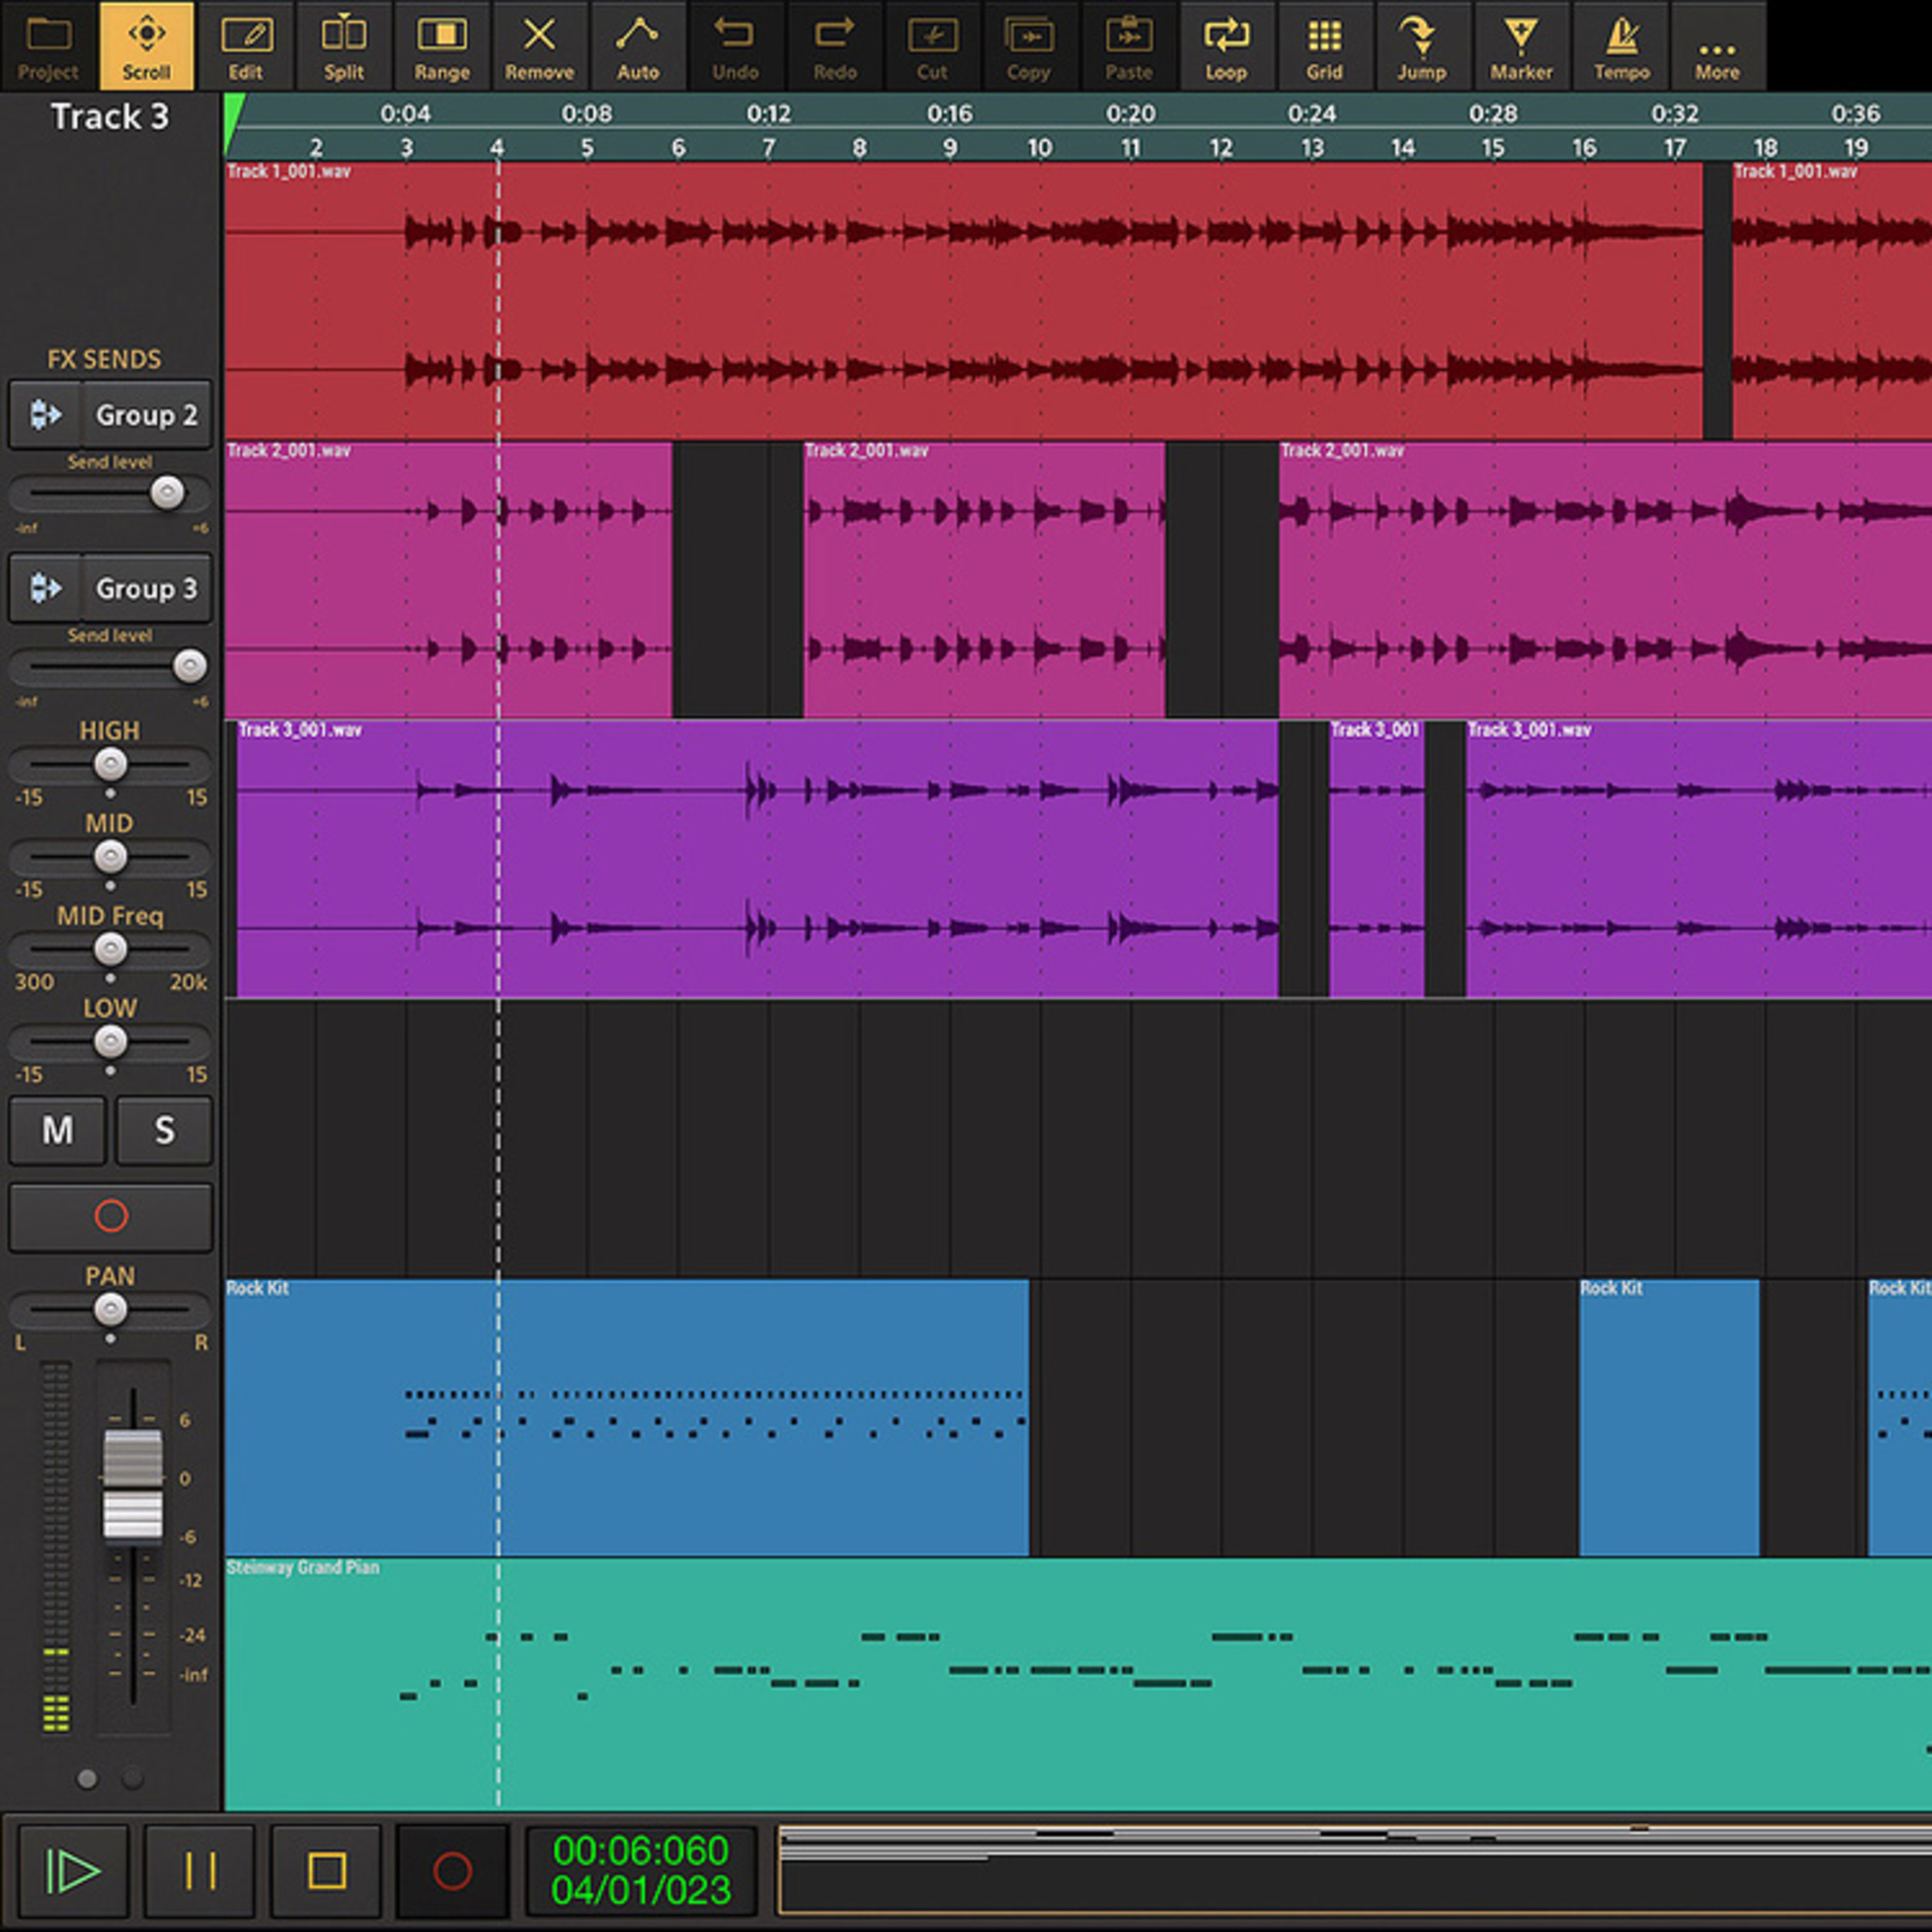Adjust the Group 3 send level slider
The height and width of the screenshot is (1932, 1932).
coord(189,666)
